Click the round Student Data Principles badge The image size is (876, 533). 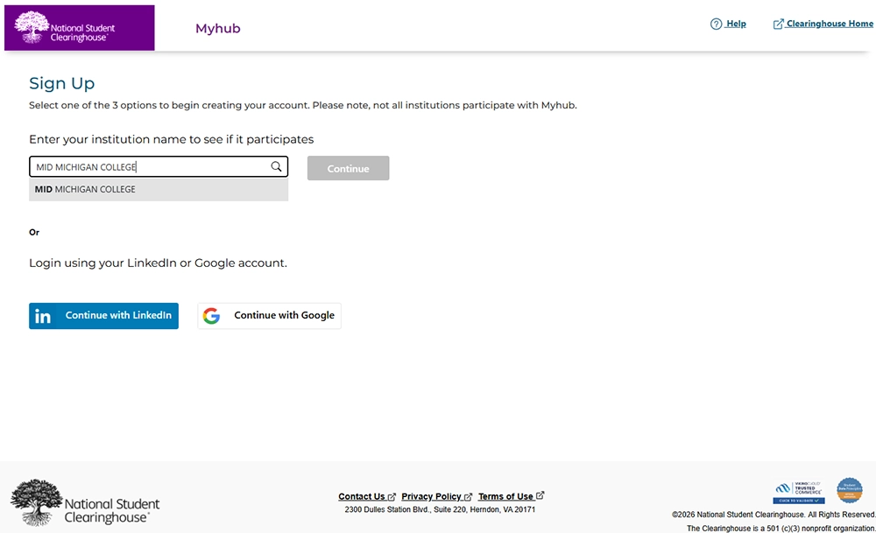point(849,491)
